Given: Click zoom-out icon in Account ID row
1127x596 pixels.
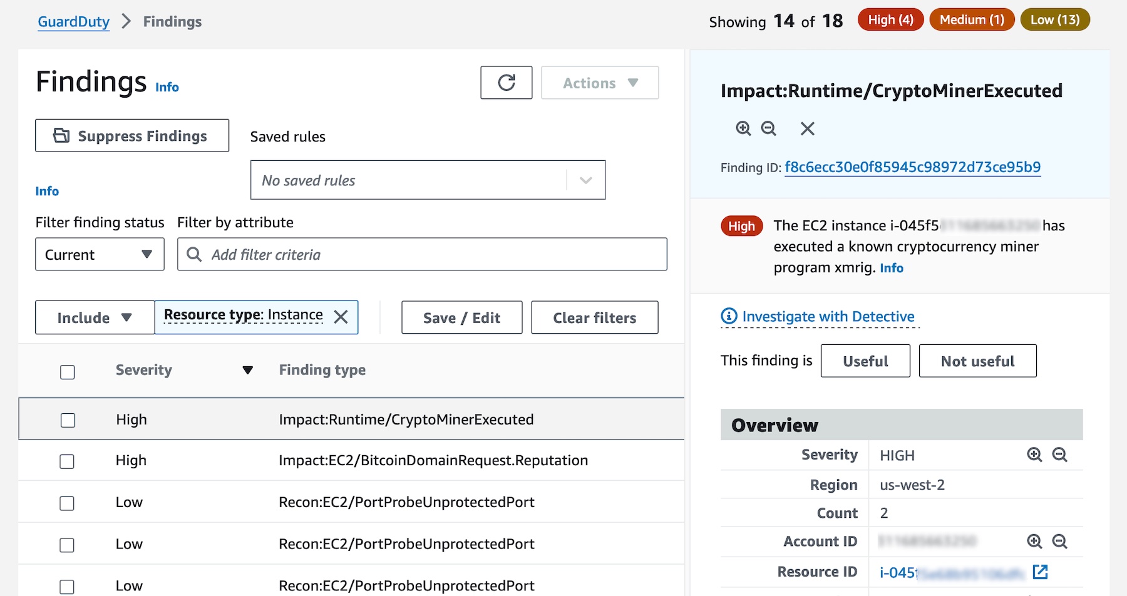Looking at the screenshot, I should coord(1059,542).
